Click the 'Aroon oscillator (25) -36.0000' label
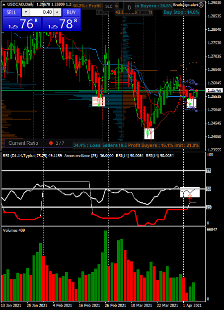This screenshot has width=224, height=310. [x=89, y=156]
